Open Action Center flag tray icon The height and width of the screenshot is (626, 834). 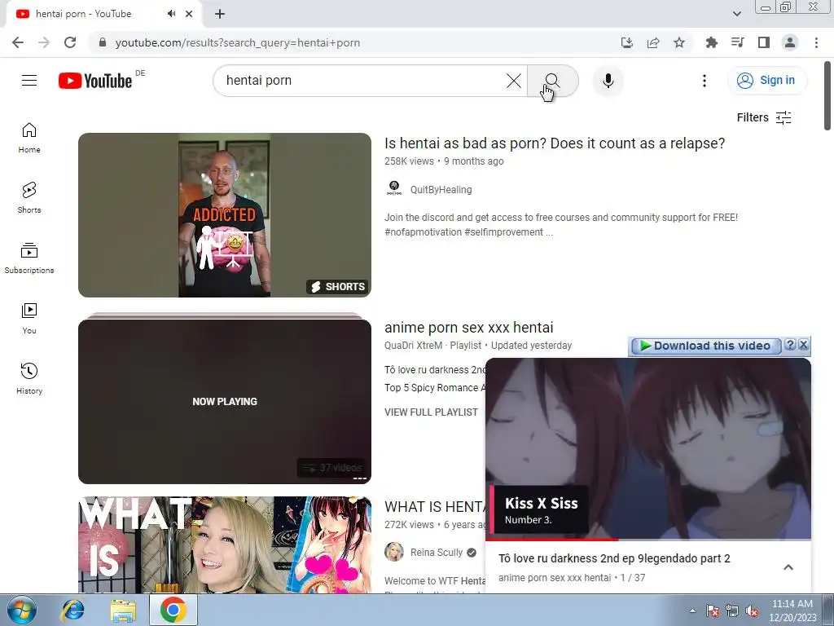(x=713, y=611)
